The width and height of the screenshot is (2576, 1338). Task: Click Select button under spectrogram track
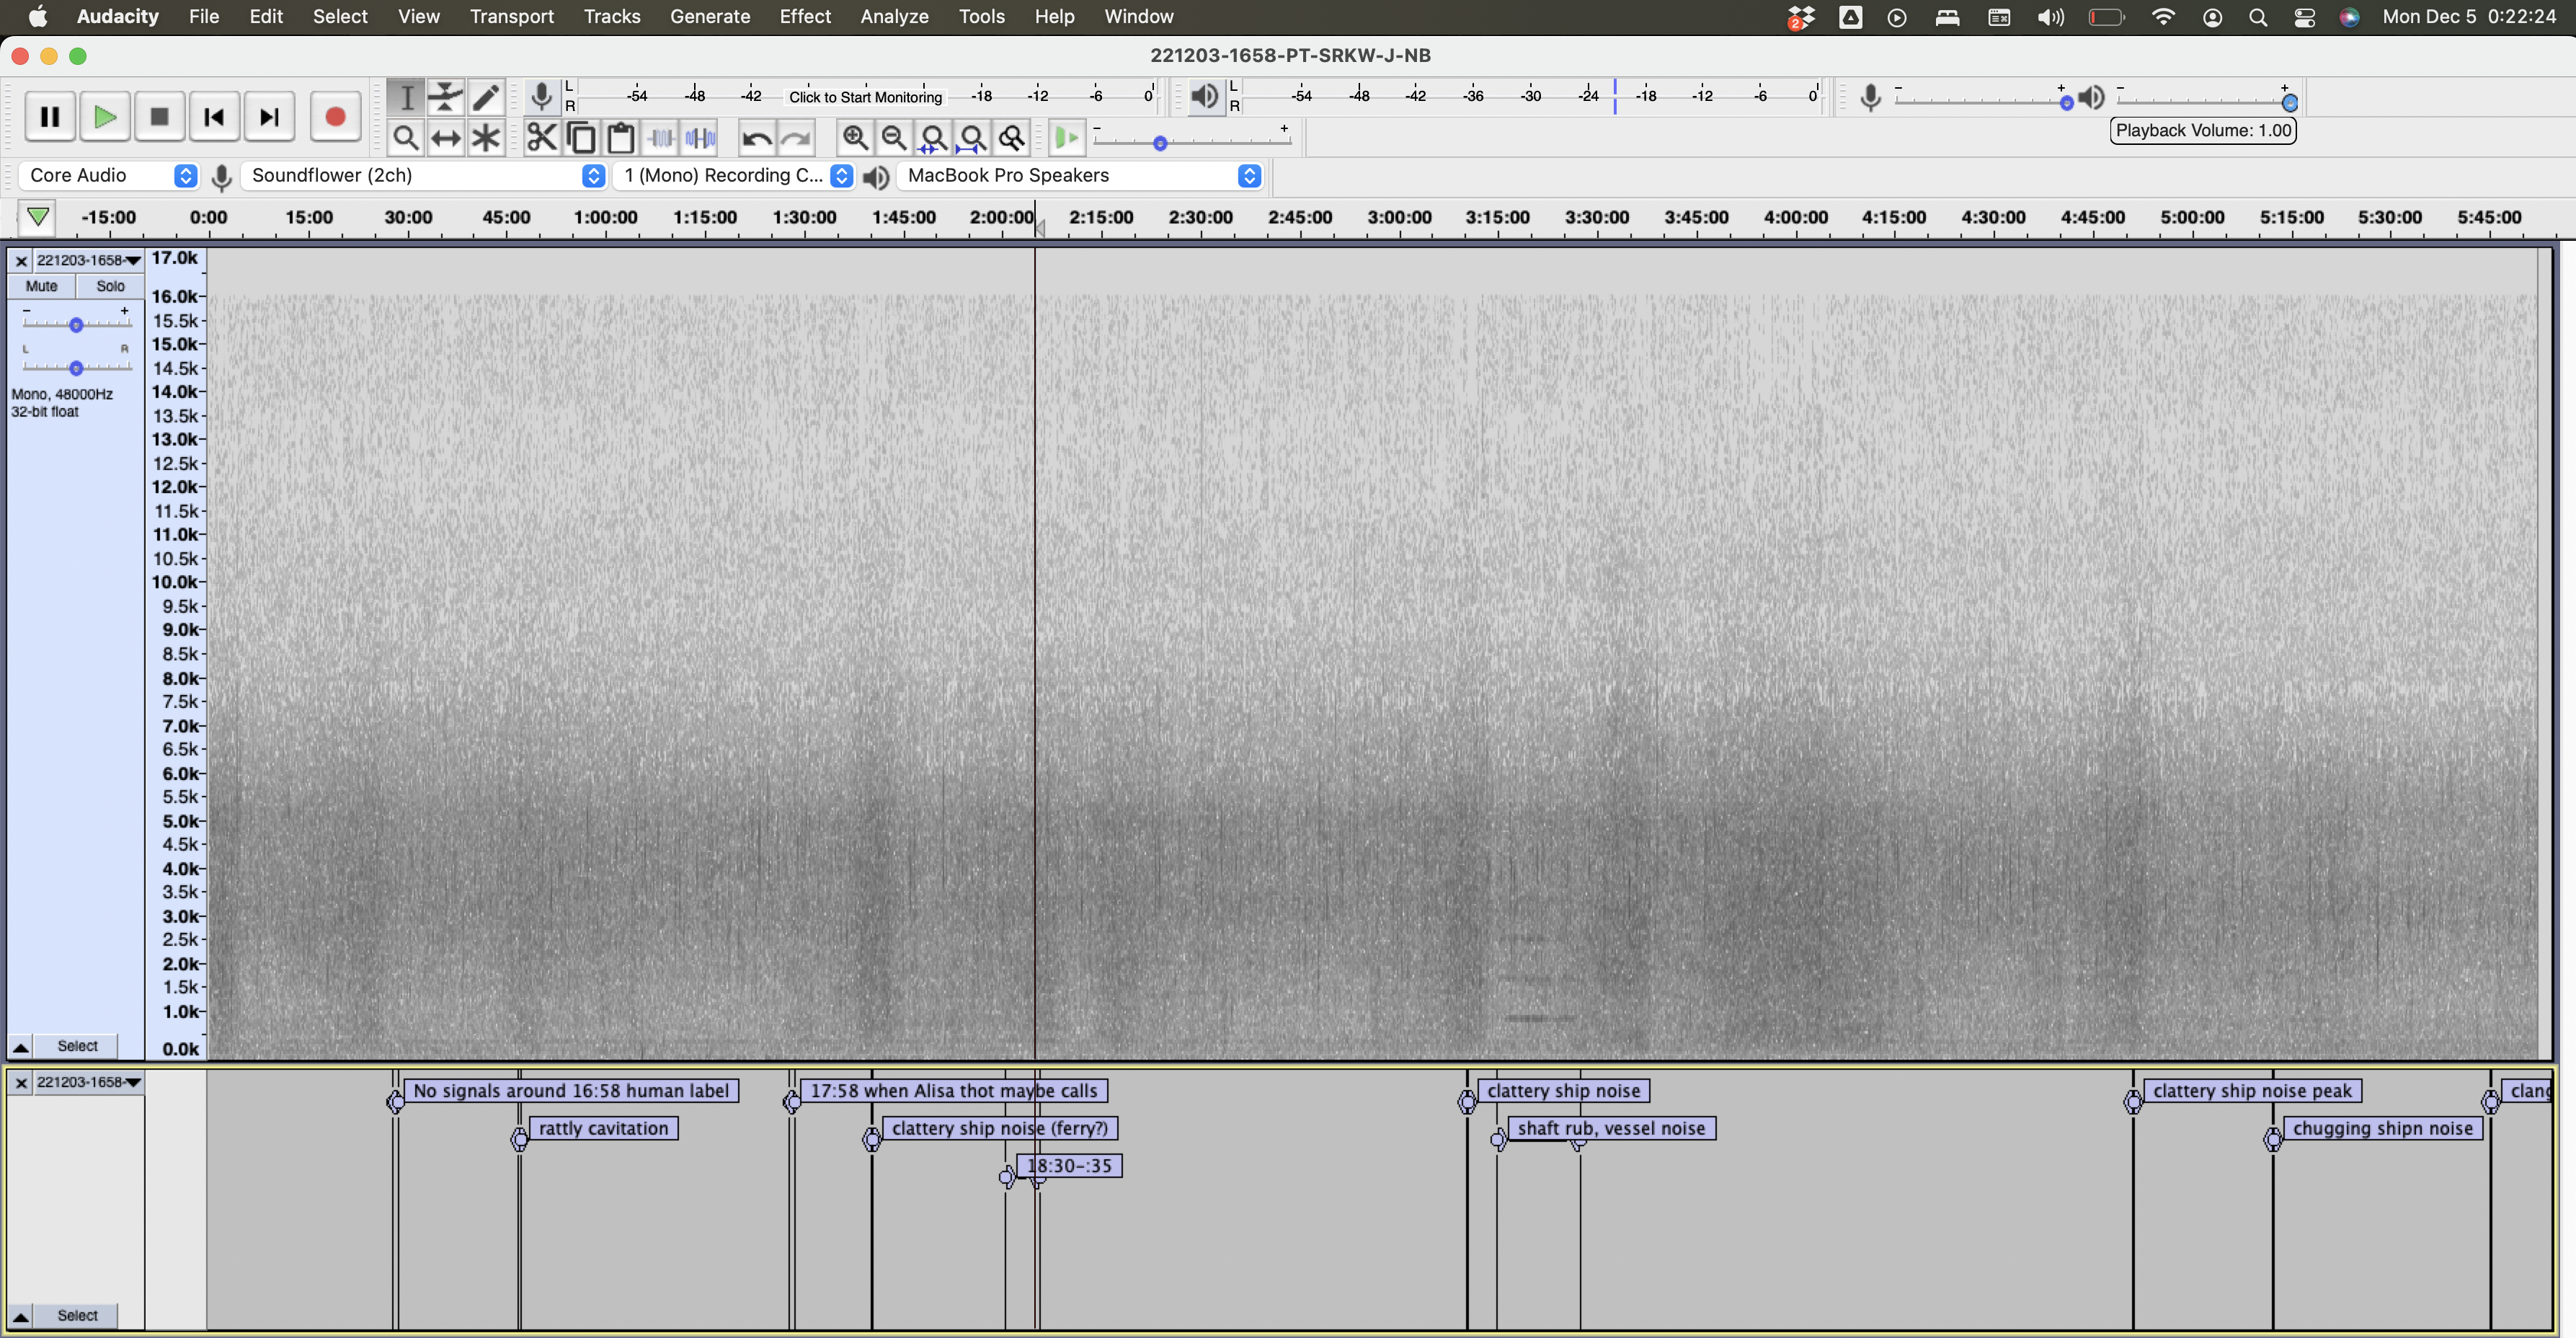[x=77, y=1046]
